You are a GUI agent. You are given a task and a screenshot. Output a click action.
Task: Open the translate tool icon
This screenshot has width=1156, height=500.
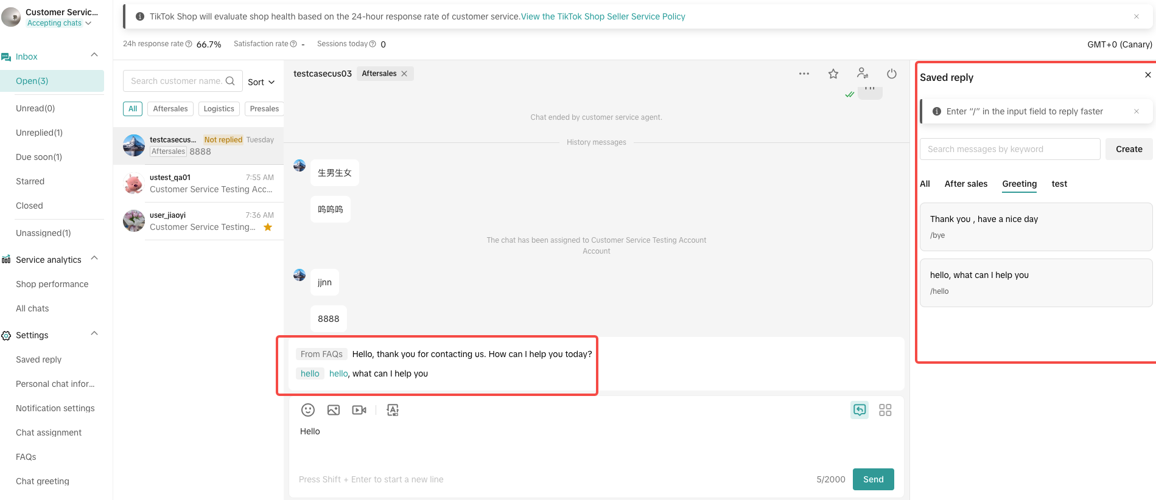pyautogui.click(x=393, y=410)
